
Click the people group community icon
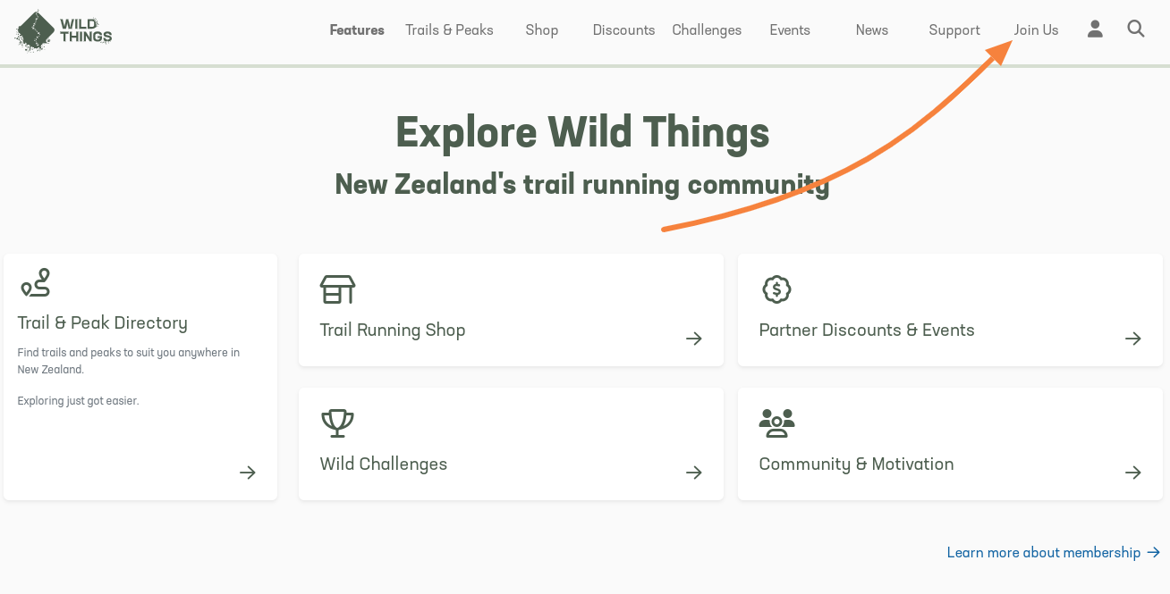[x=776, y=423]
